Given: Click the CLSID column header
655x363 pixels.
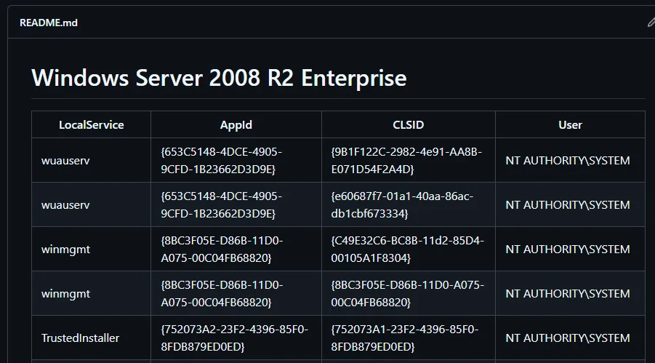Looking at the screenshot, I should coord(408,124).
